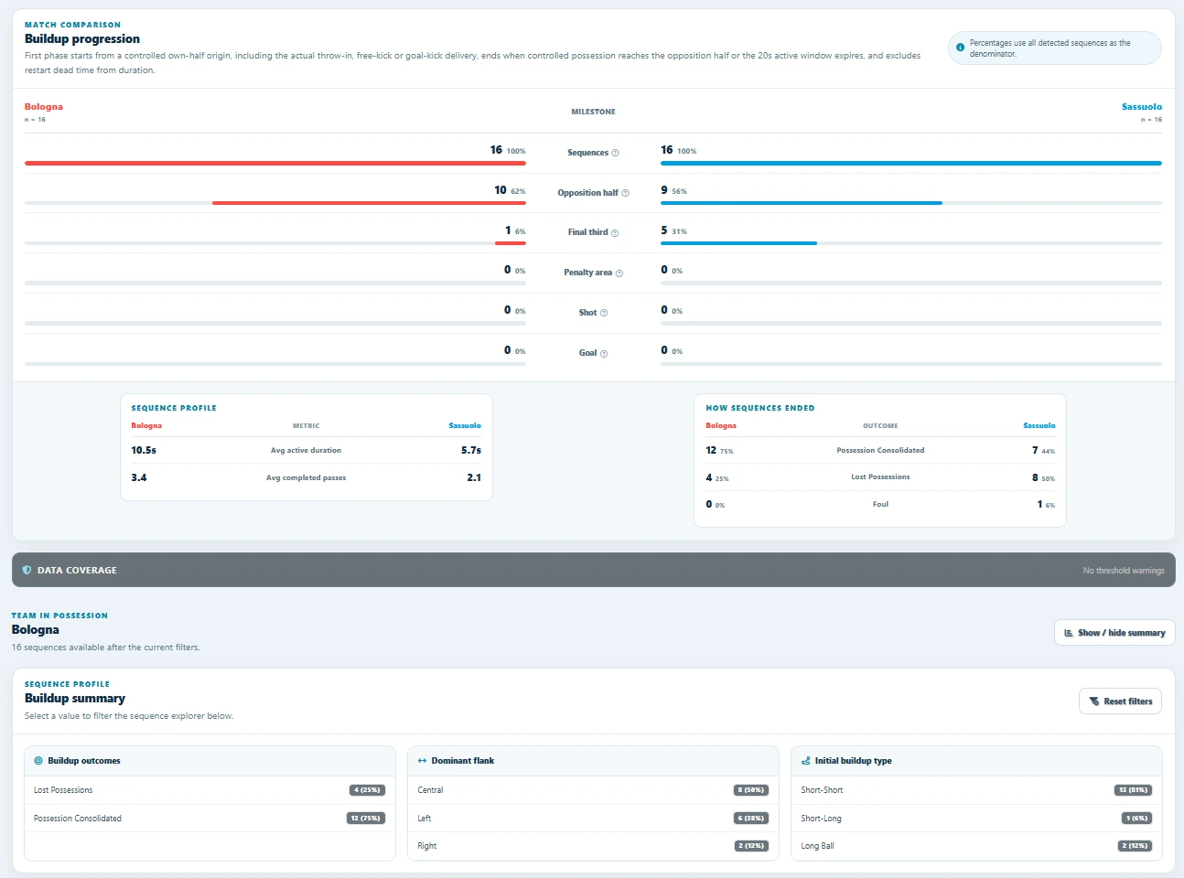Click the 13 (81%) badge for Short-Short
1184x878 pixels.
point(1134,790)
